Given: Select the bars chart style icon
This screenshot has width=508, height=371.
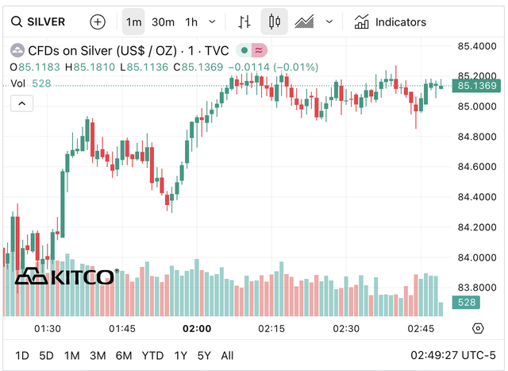Looking at the screenshot, I should pyautogui.click(x=244, y=21).
